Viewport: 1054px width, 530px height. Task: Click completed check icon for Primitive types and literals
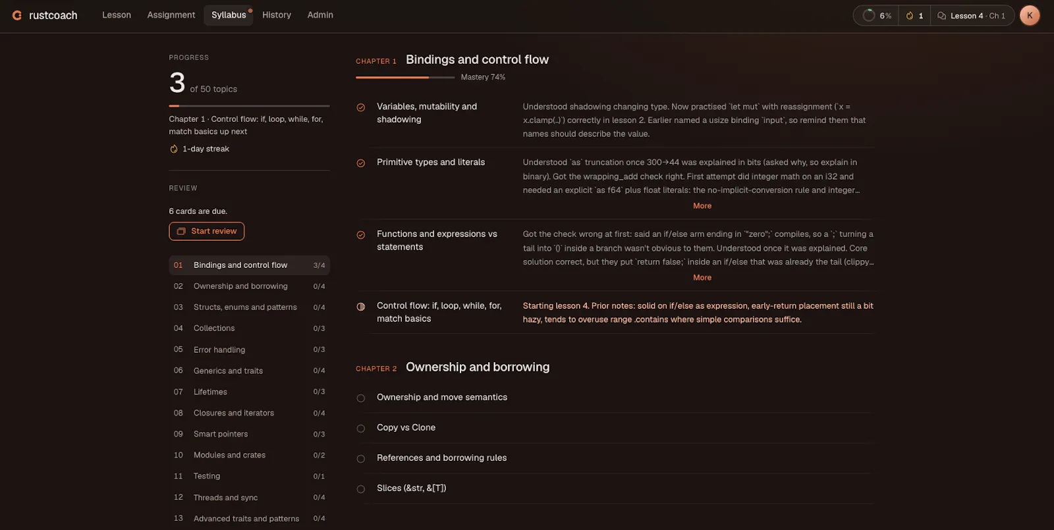[361, 163]
